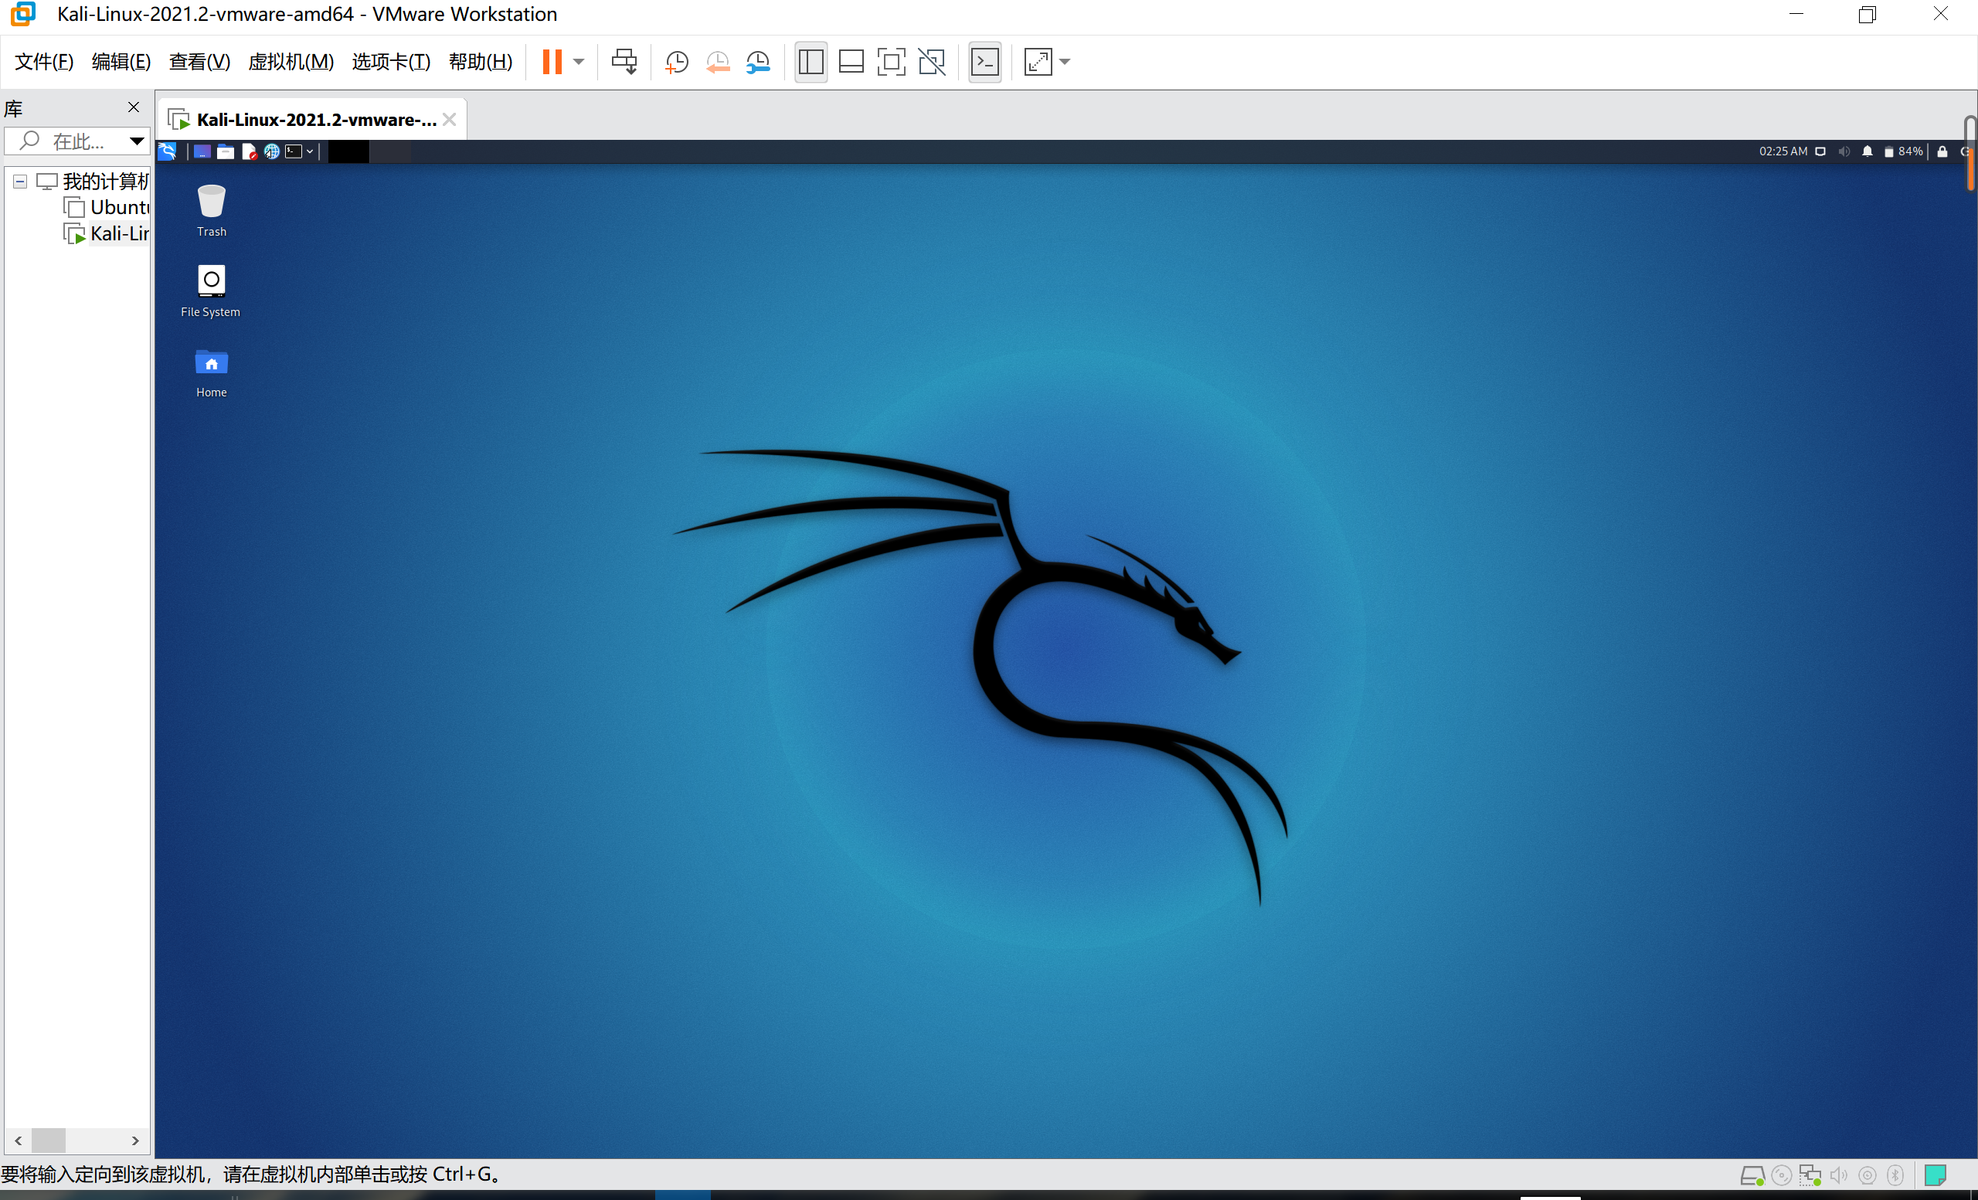Toggle the Unity mode toolbar button

931,62
